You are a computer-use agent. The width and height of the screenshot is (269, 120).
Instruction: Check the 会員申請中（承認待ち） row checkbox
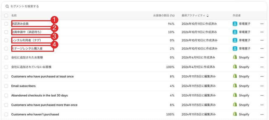6,32
